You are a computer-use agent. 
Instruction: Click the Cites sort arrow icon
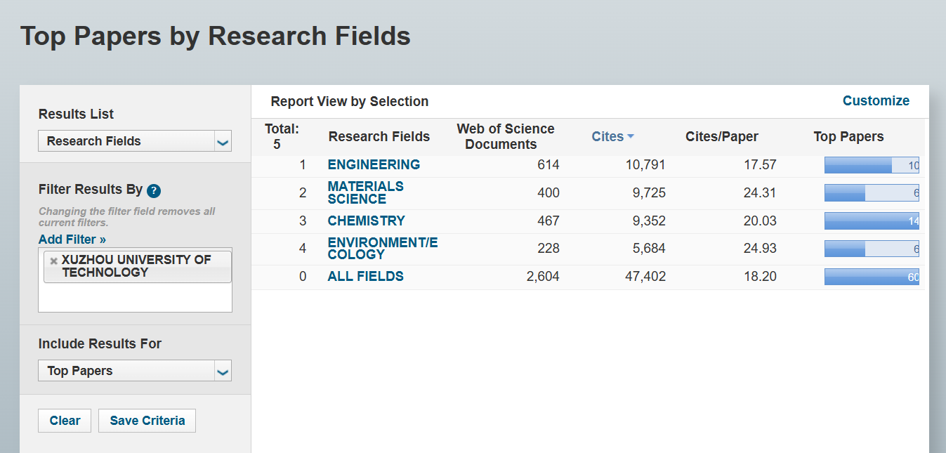[x=631, y=137]
